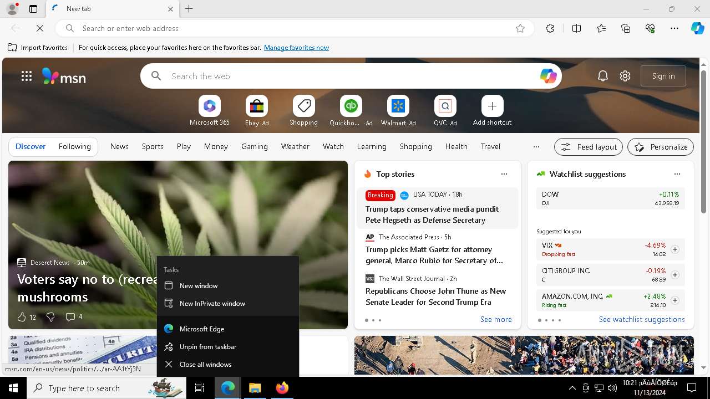Open the QVC shortcut tile
Image resolution: width=710 pixels, height=399 pixels.
[445, 111]
